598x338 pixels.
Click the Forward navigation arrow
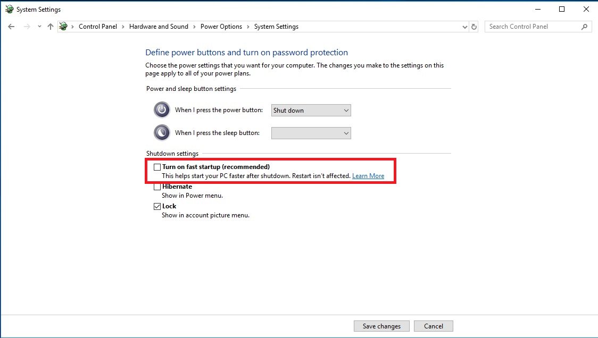pyautogui.click(x=27, y=27)
